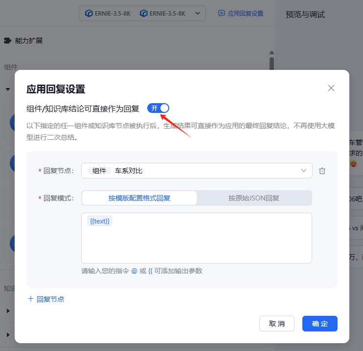Click the first ERNIE-3.5-8K model cube icon
This screenshot has width=363, height=351.
[x=89, y=13]
